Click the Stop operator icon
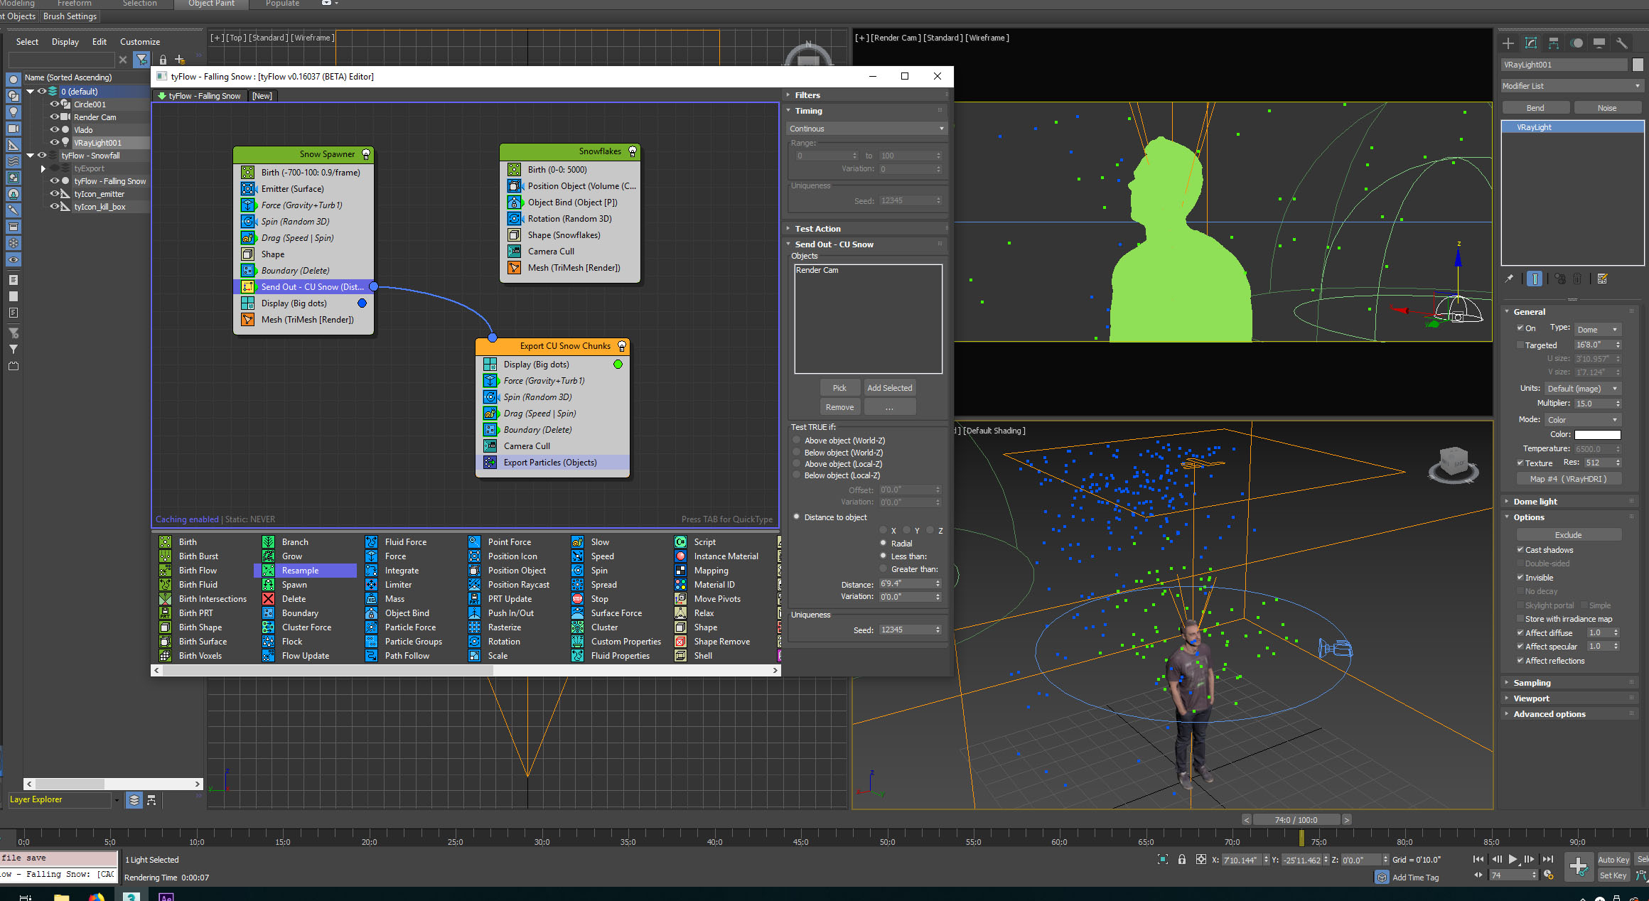 click(577, 599)
